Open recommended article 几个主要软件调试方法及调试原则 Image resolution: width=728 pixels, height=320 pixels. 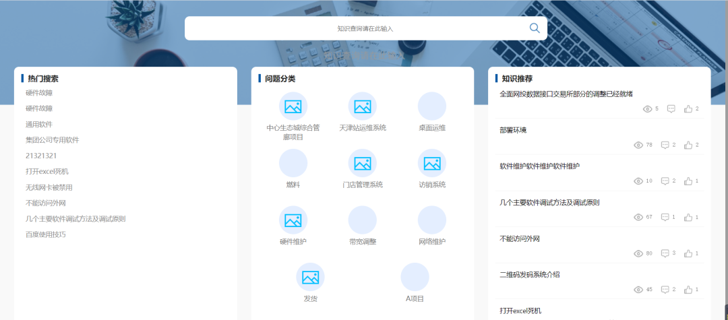pos(549,202)
